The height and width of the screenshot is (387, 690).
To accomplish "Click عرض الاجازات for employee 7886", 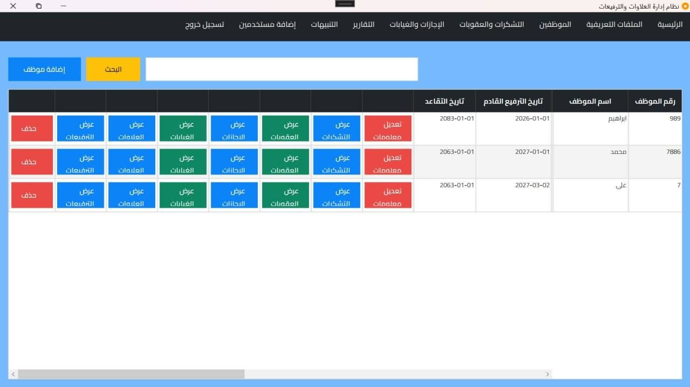I will (x=234, y=162).
